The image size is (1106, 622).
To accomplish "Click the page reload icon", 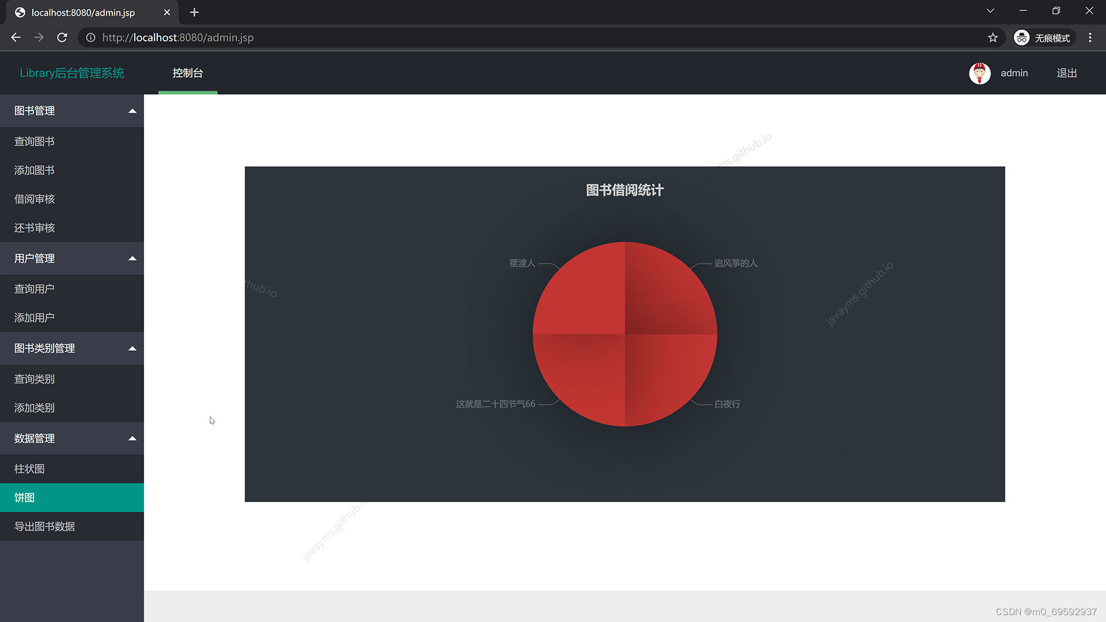I will point(62,37).
